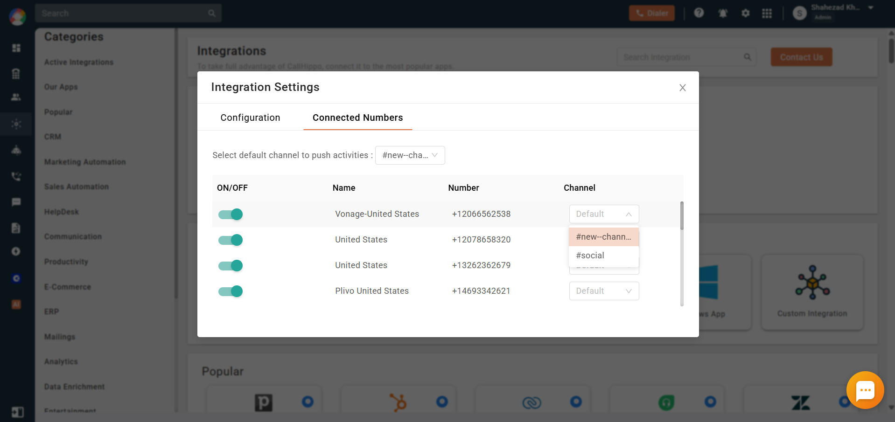Close the Integration Settings dialog

coord(682,88)
